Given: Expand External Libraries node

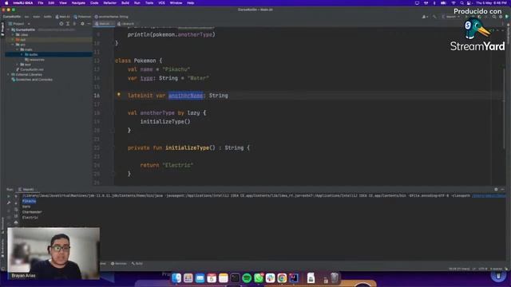Looking at the screenshot, I should pos(9,74).
